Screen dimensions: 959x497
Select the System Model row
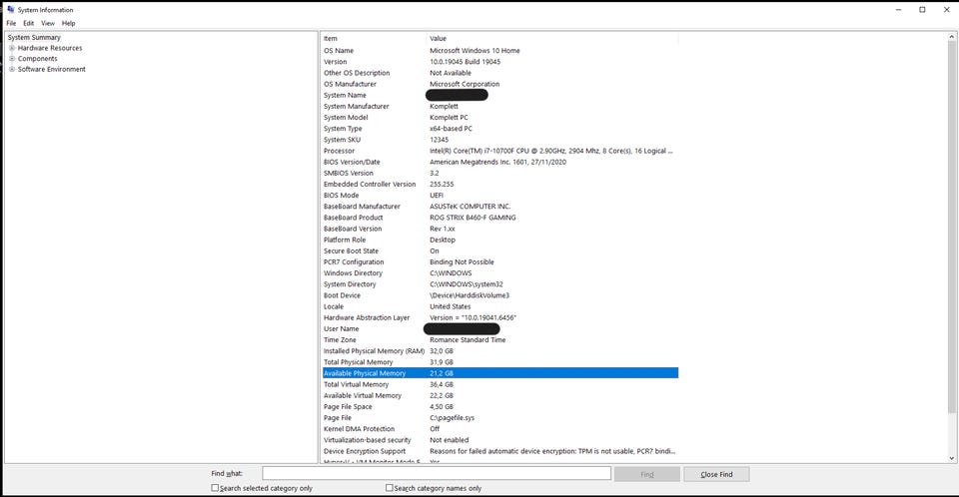(x=500, y=118)
